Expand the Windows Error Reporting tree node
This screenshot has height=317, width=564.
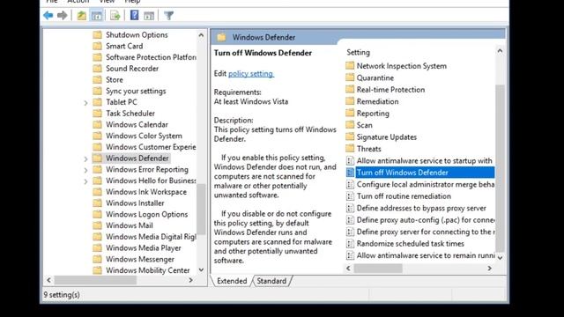85,170
